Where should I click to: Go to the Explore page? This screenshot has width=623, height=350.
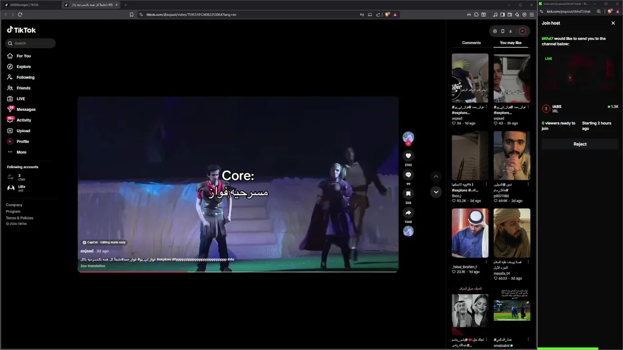[x=19, y=67]
